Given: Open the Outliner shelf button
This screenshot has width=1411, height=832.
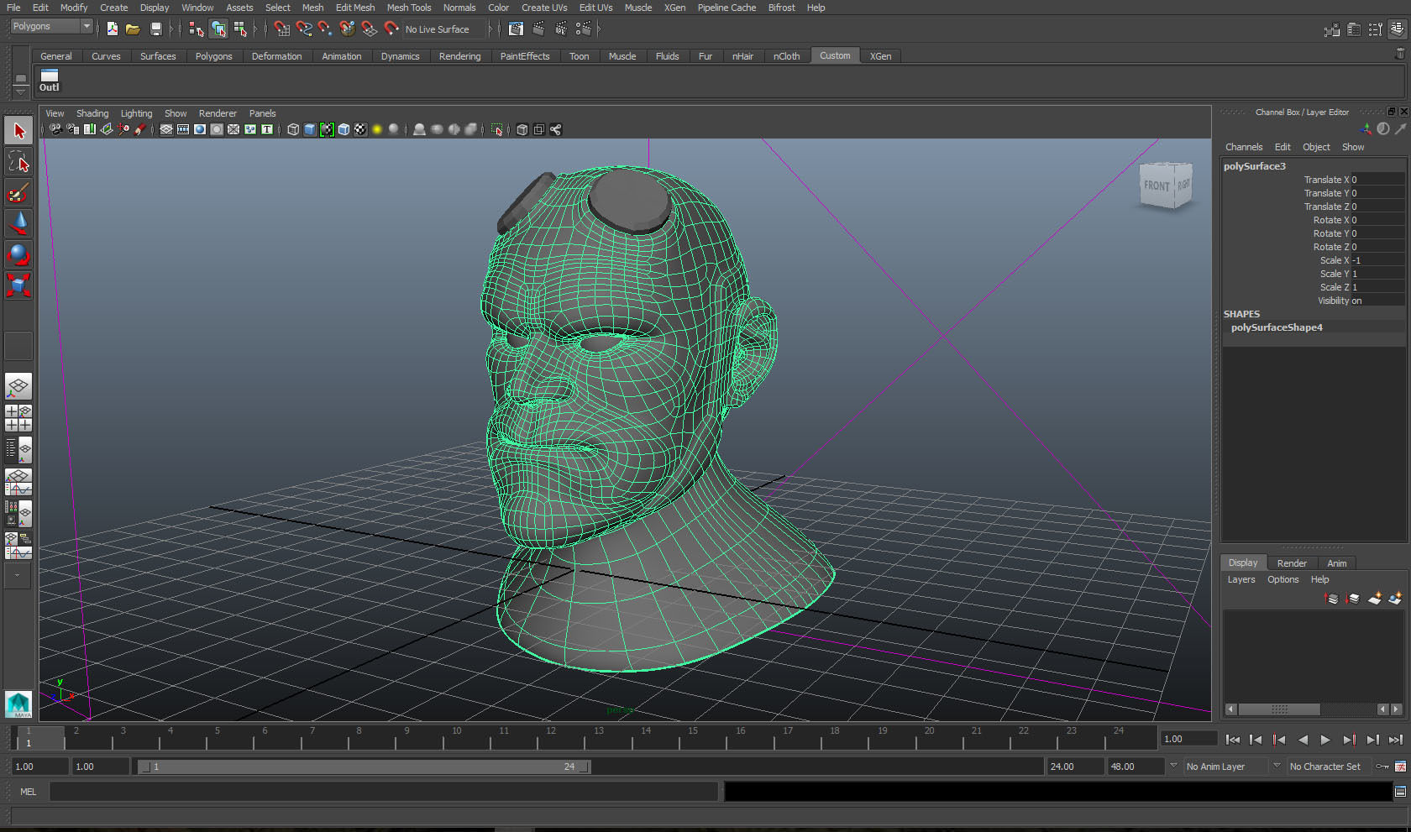Looking at the screenshot, I should (x=50, y=81).
